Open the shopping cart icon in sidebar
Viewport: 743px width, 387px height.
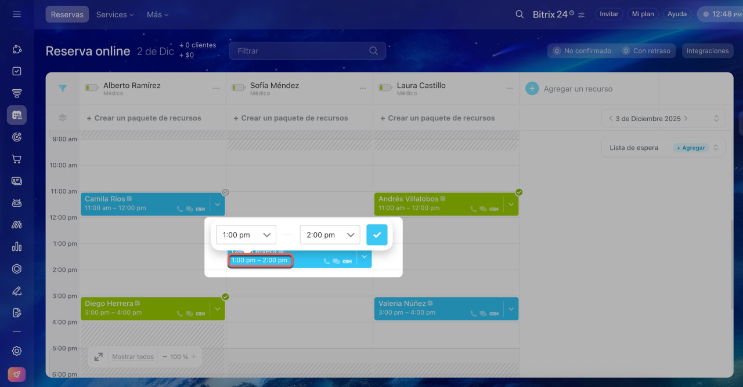(x=17, y=159)
